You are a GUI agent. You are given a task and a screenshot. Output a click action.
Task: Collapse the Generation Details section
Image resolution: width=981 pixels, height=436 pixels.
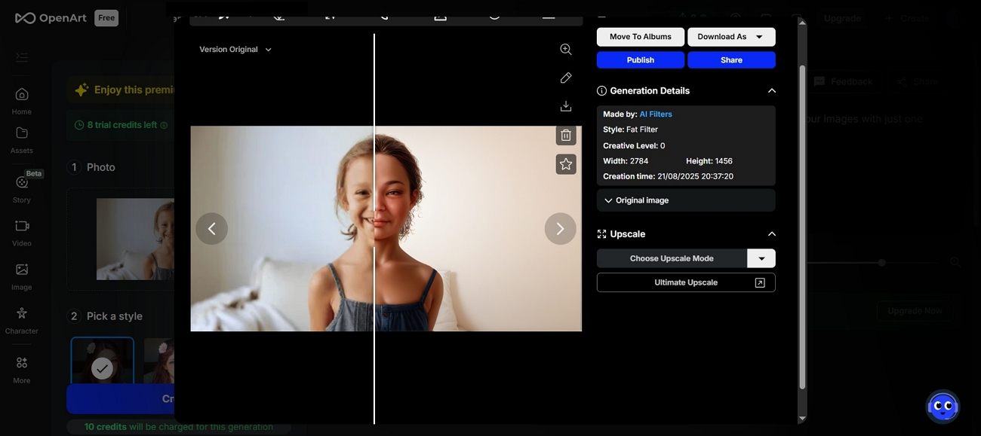click(771, 90)
